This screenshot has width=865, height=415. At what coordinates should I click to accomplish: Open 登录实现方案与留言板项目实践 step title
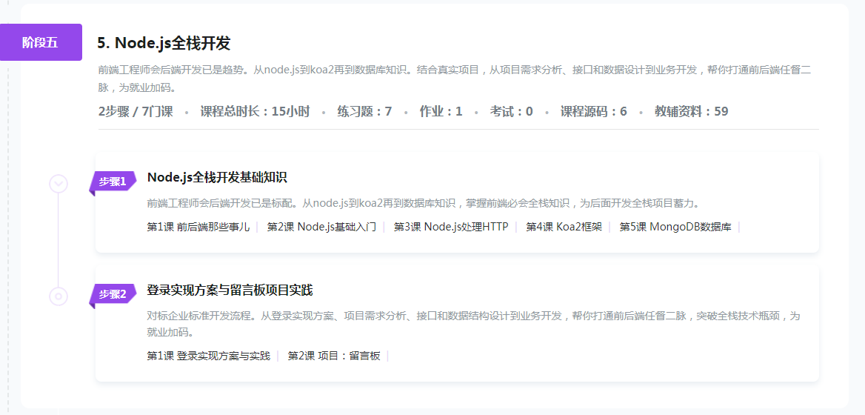[x=230, y=290]
